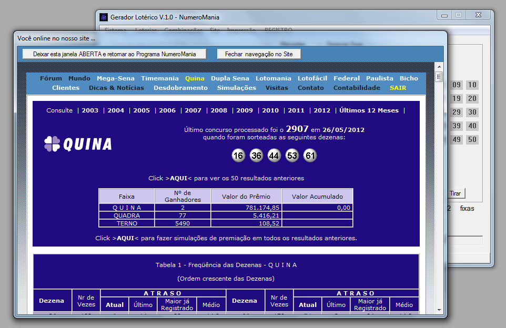This screenshot has width=506, height=328.
Task: View results for year 2009
Action: [x=245, y=110]
